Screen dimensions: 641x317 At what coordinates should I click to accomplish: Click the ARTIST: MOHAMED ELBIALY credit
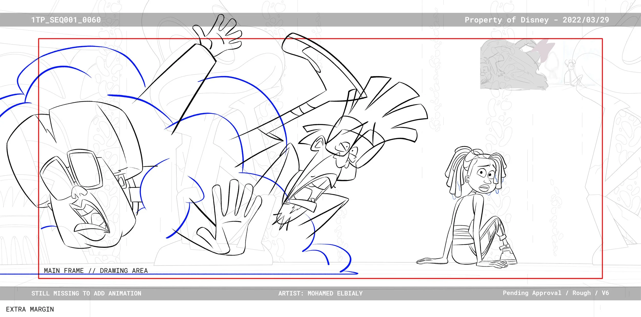click(320, 293)
